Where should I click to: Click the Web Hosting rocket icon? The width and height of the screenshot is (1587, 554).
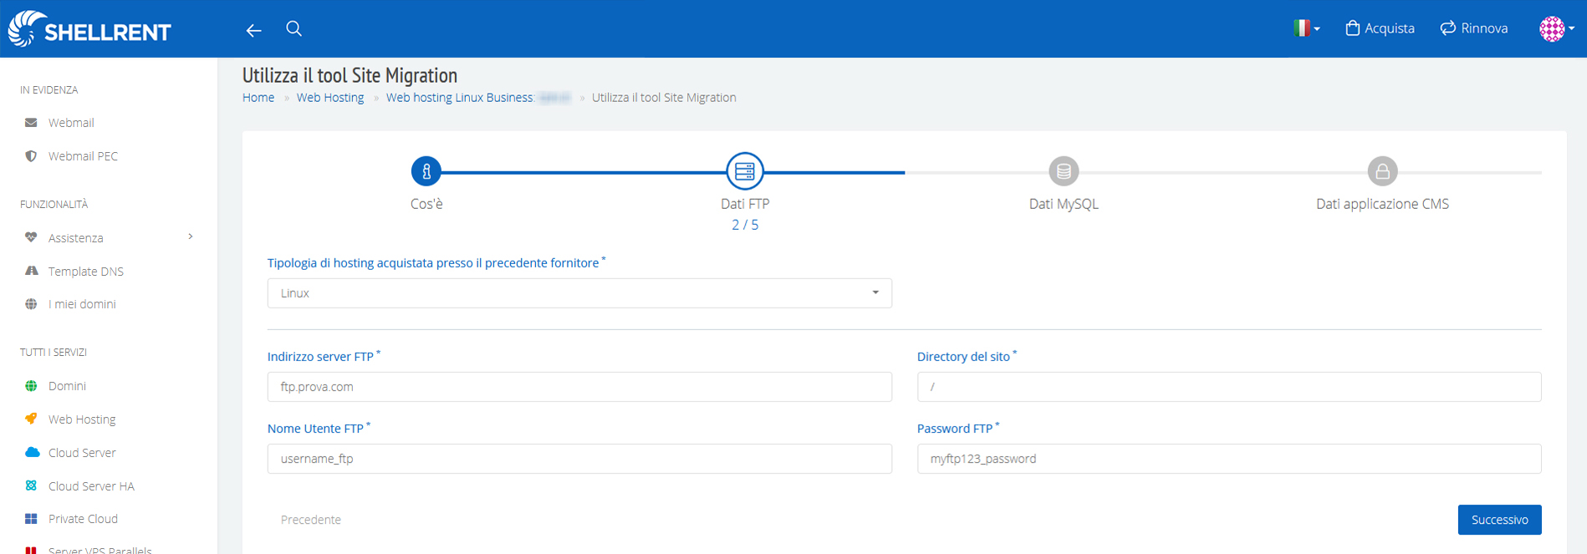pyautogui.click(x=31, y=419)
